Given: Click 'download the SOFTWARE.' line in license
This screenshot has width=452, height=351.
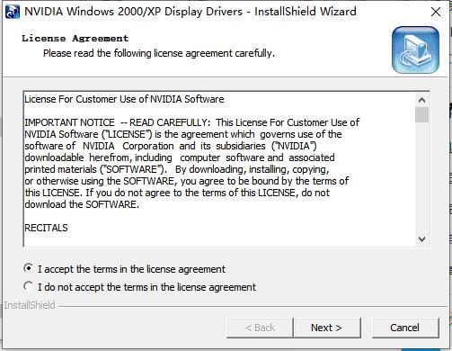Looking at the screenshot, I should click(x=82, y=204).
